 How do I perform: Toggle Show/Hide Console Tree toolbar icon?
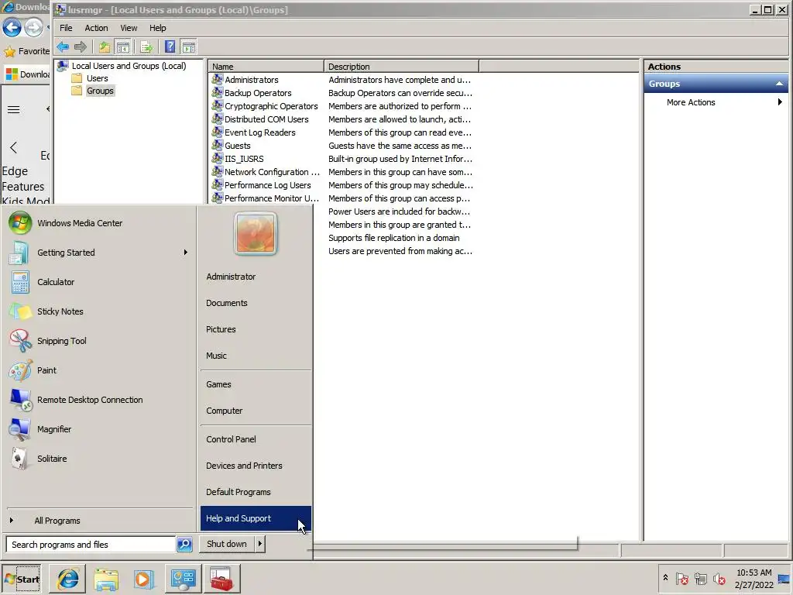pyautogui.click(x=123, y=47)
